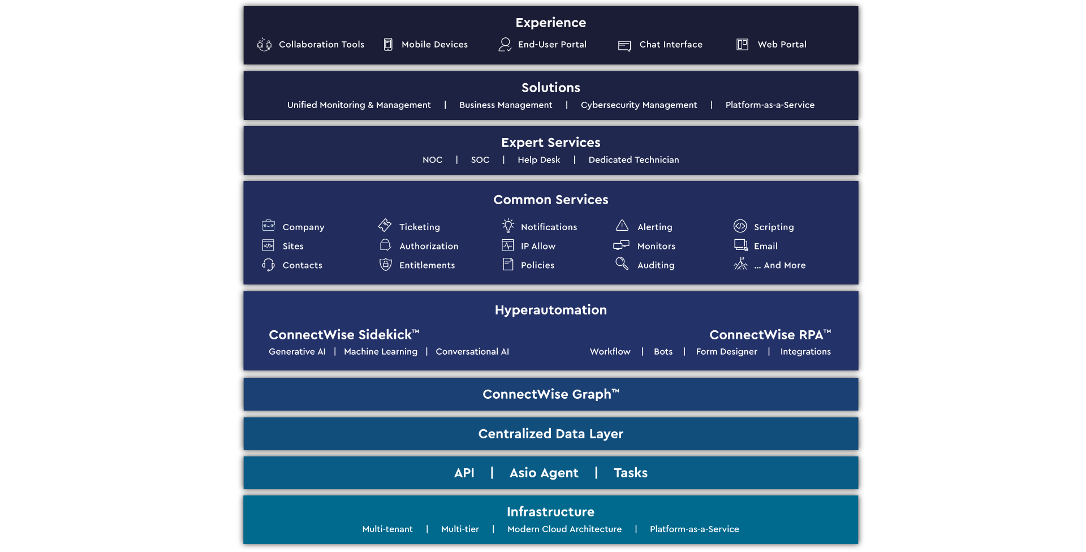Click Workflow under ConnectWise RPA
This screenshot has width=1086, height=552.
610,352
